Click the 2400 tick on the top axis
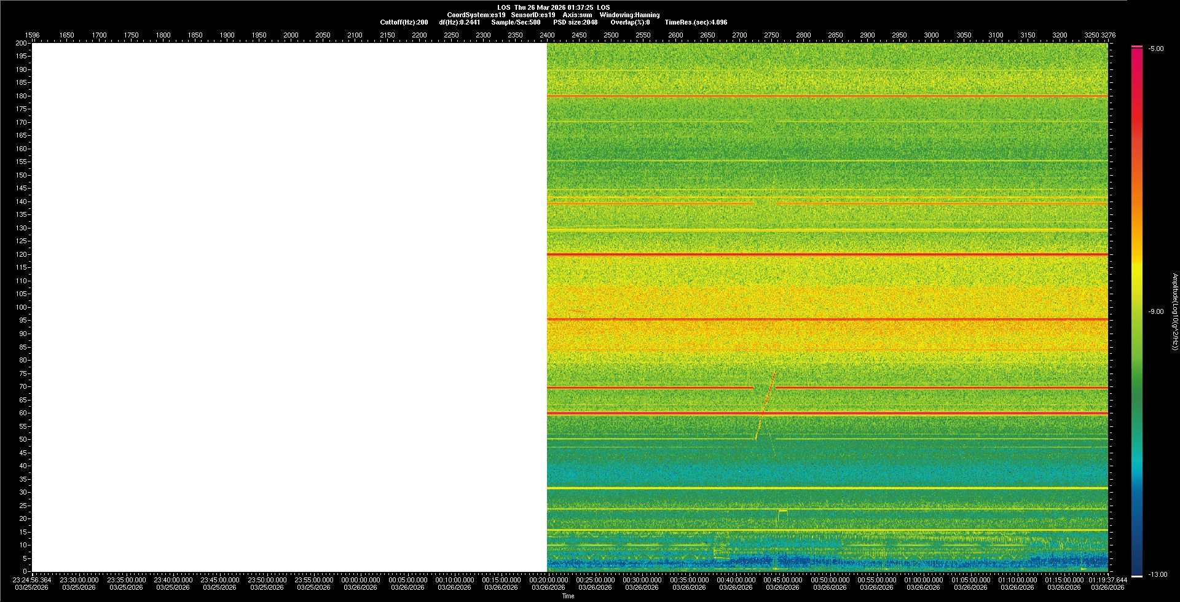Image resolution: width=1180 pixels, height=602 pixels. click(547, 35)
